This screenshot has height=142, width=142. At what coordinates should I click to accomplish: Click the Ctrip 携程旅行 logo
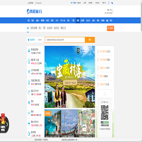[x=34, y=11]
